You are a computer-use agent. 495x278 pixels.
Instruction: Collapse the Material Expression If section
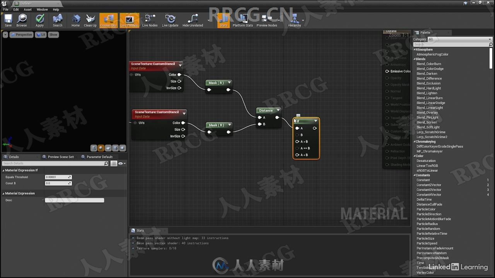point(3,170)
